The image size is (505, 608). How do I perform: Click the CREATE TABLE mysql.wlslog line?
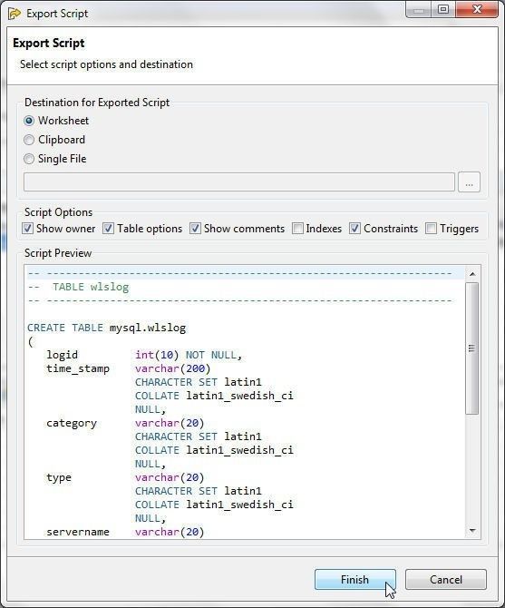click(x=106, y=328)
